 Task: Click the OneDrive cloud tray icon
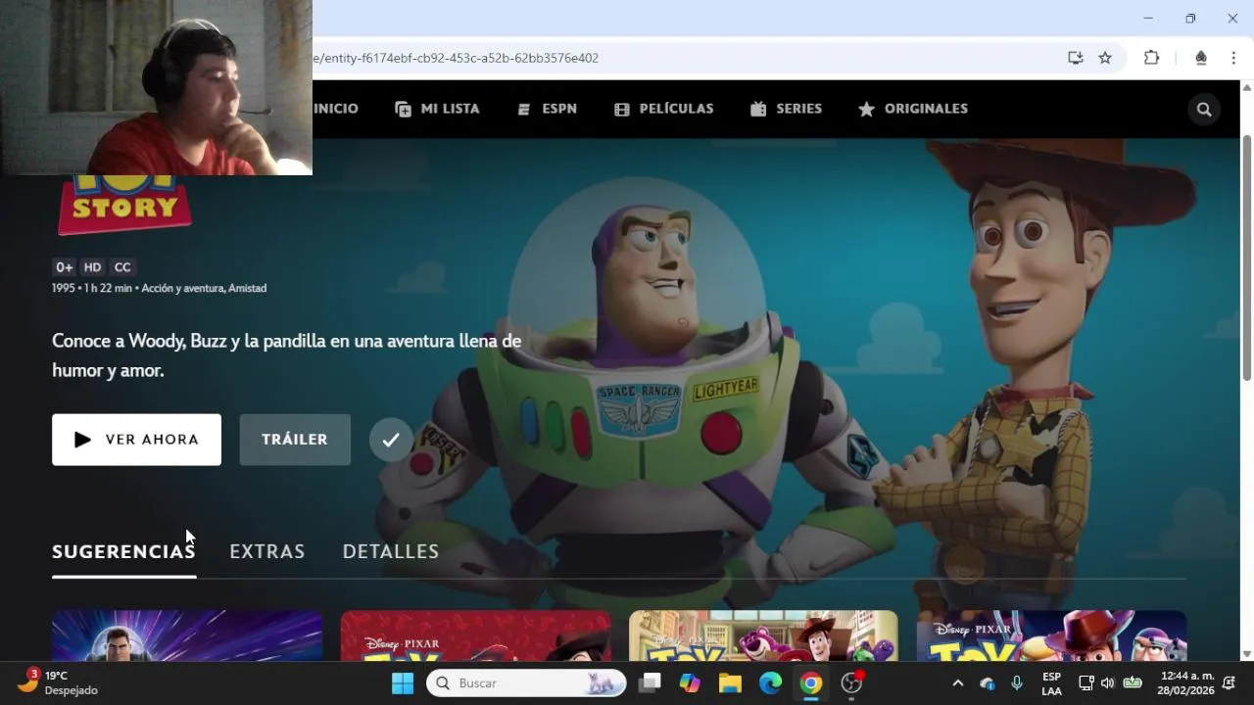click(988, 683)
